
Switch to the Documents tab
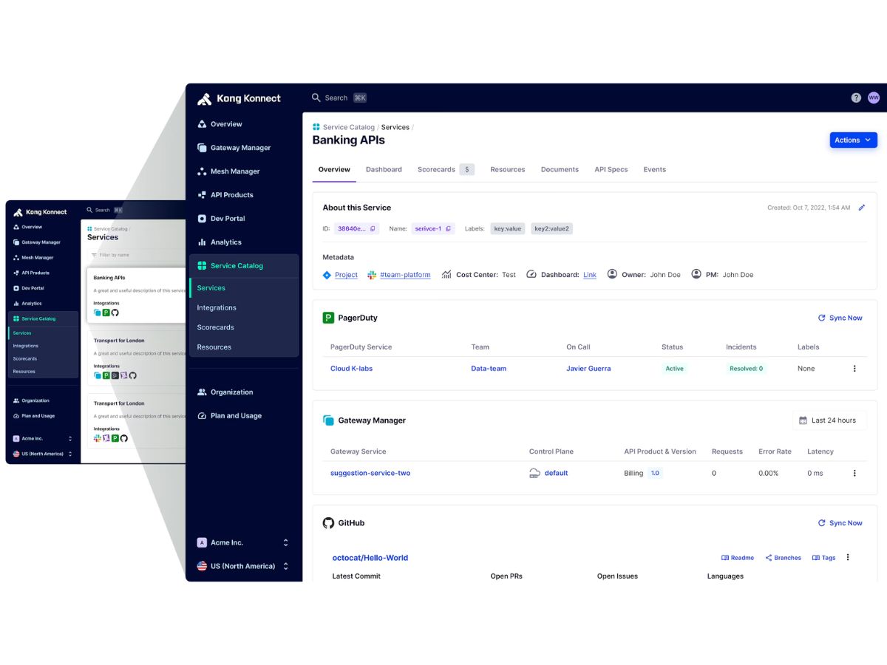(x=560, y=169)
